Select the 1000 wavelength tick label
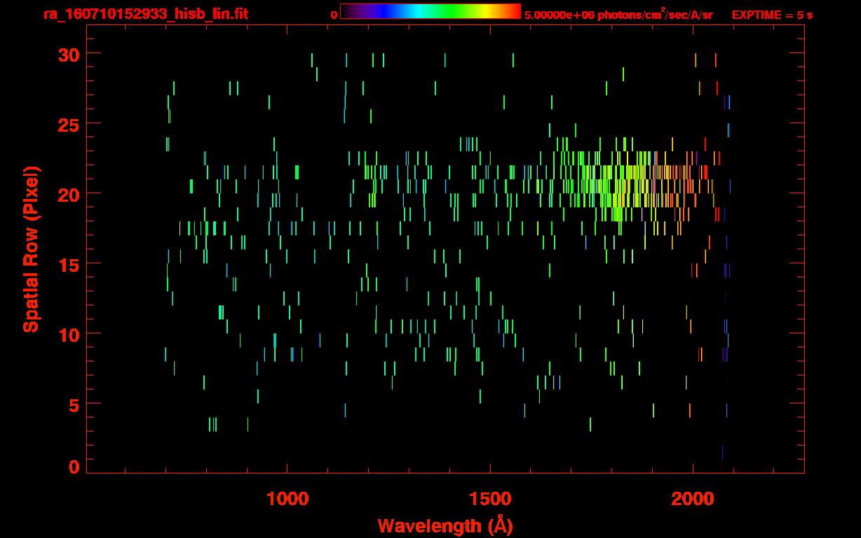 coord(287,499)
